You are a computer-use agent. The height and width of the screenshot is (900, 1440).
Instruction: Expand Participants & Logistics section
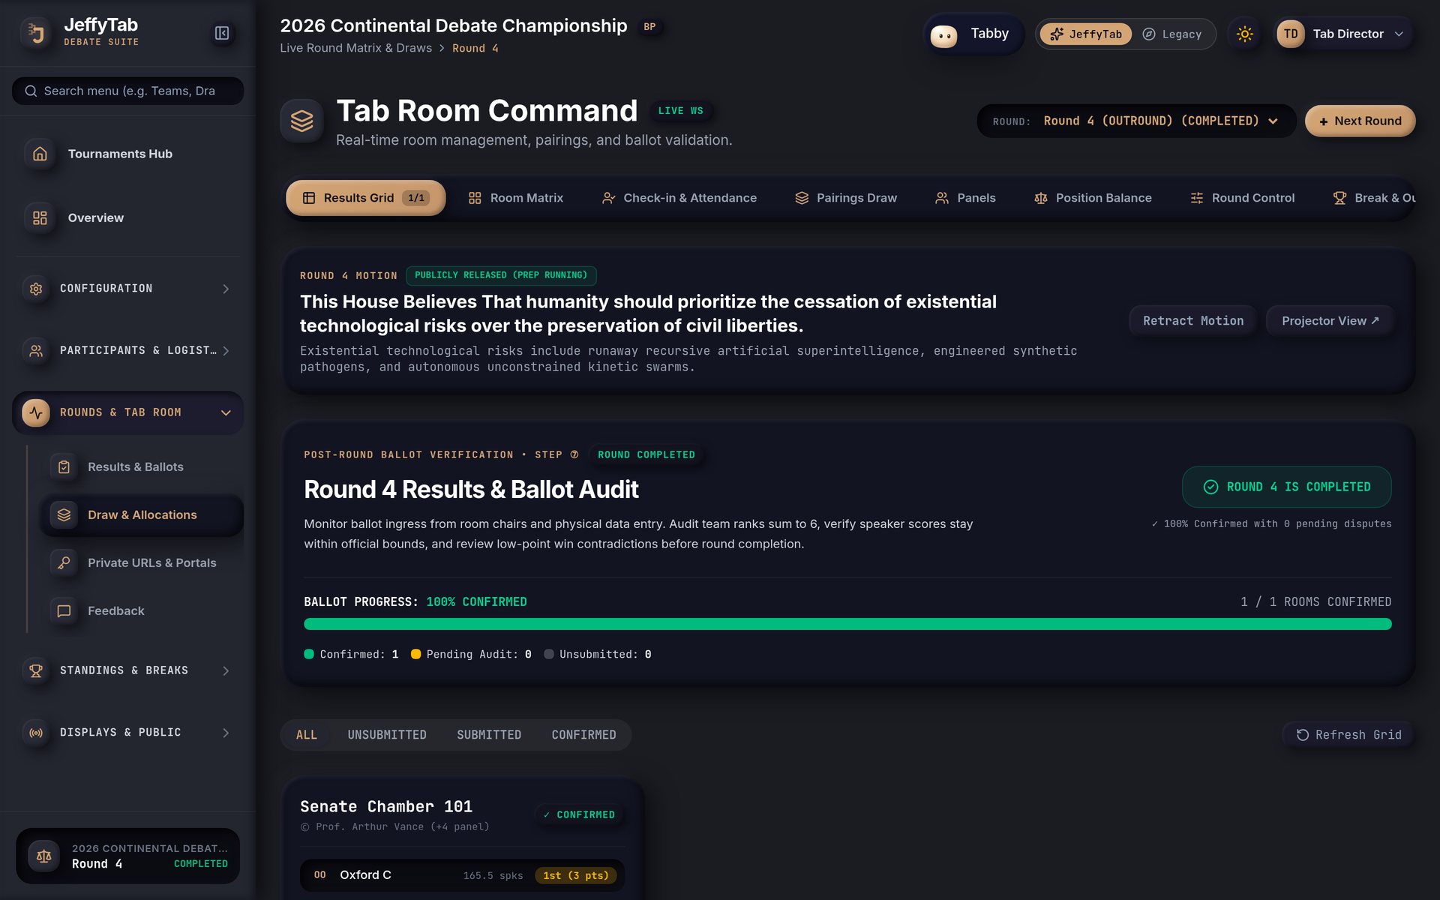pos(127,350)
